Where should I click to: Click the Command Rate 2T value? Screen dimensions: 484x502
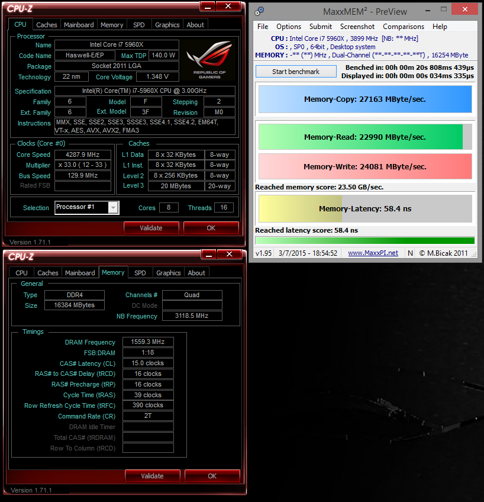coord(148,416)
